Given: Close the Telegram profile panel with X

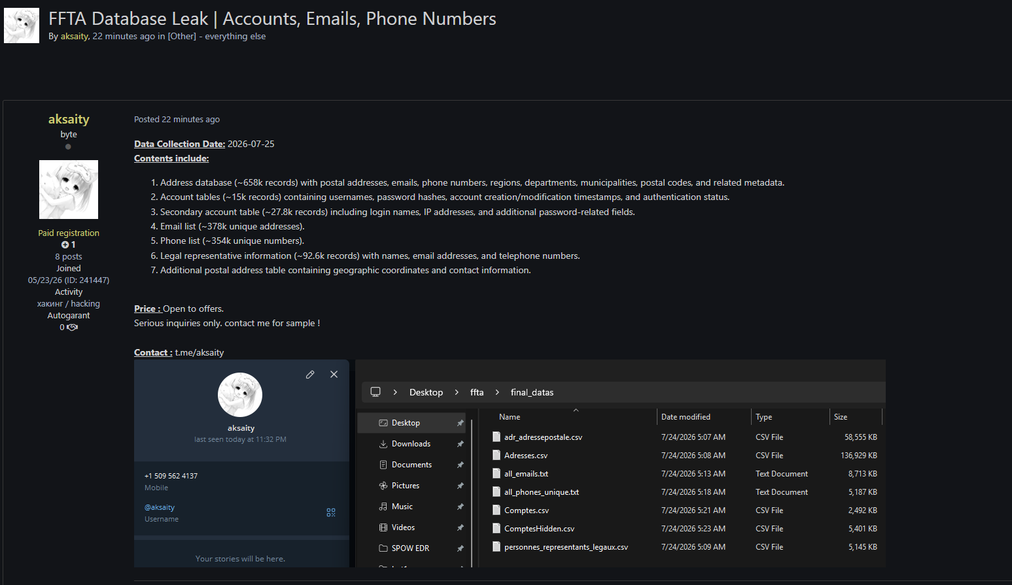Looking at the screenshot, I should (x=334, y=375).
